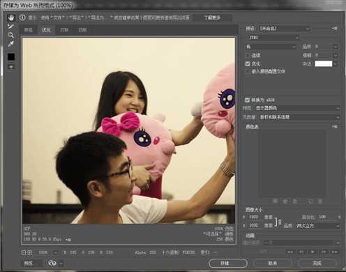
Task: Open the browser selection dropdown arrow
Action: (x=61, y=264)
